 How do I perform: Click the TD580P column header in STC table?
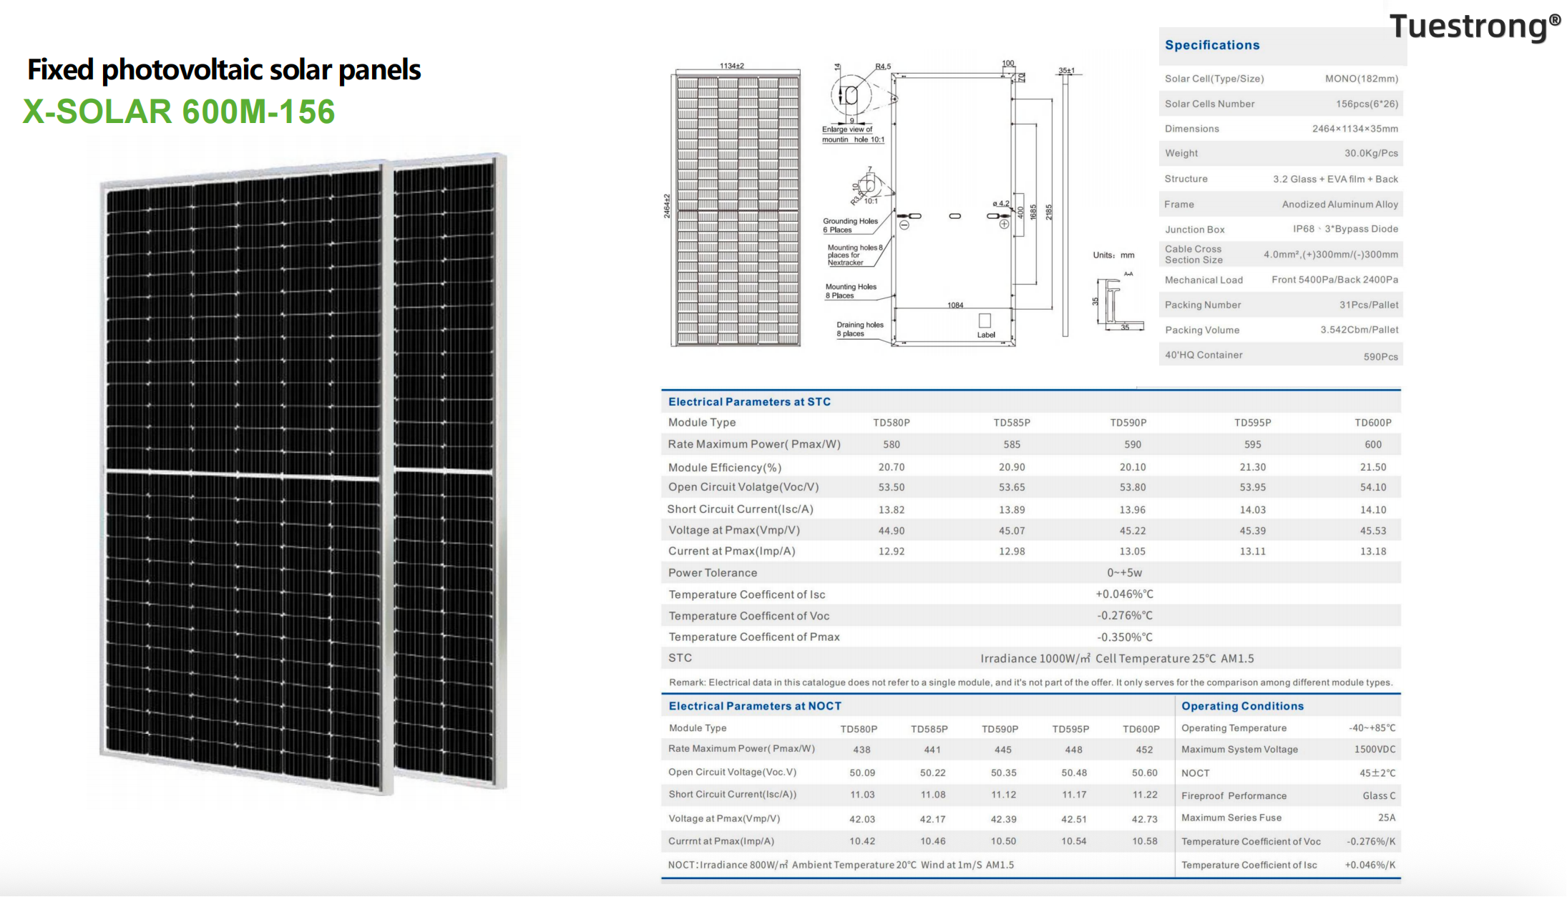[892, 423]
